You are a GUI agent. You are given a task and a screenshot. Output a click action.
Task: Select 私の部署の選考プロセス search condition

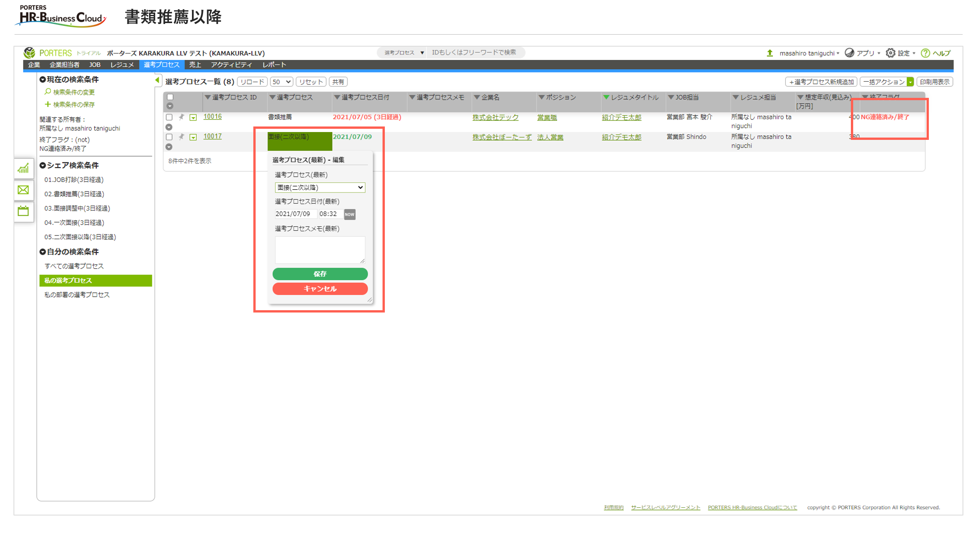tap(77, 295)
